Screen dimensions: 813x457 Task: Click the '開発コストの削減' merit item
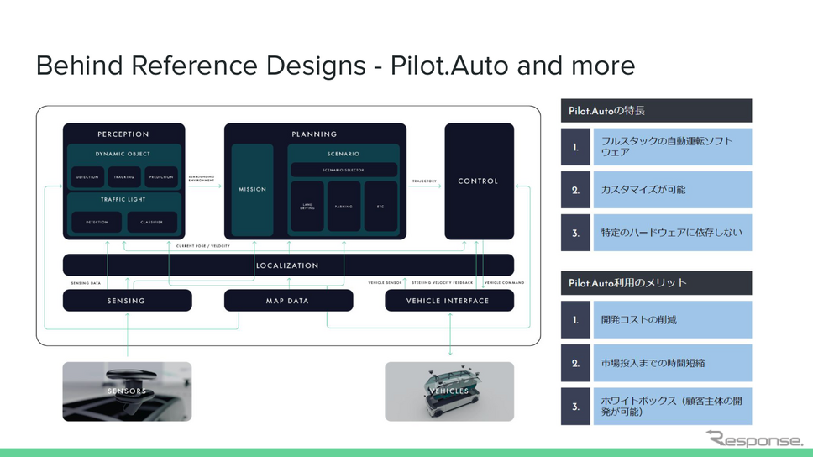point(673,319)
